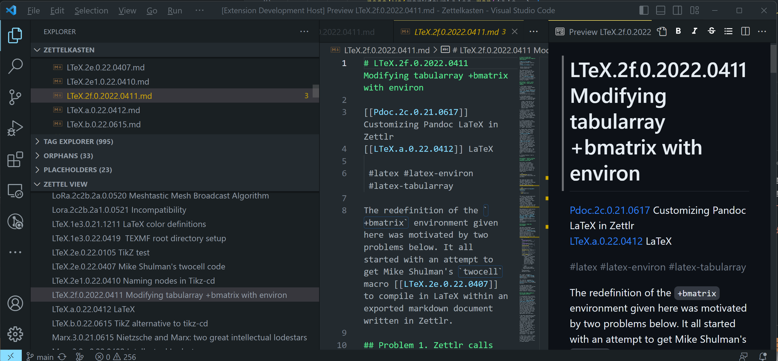The height and width of the screenshot is (361, 778).
Task: Customize layout icon in title bar
Action: pyautogui.click(x=695, y=10)
